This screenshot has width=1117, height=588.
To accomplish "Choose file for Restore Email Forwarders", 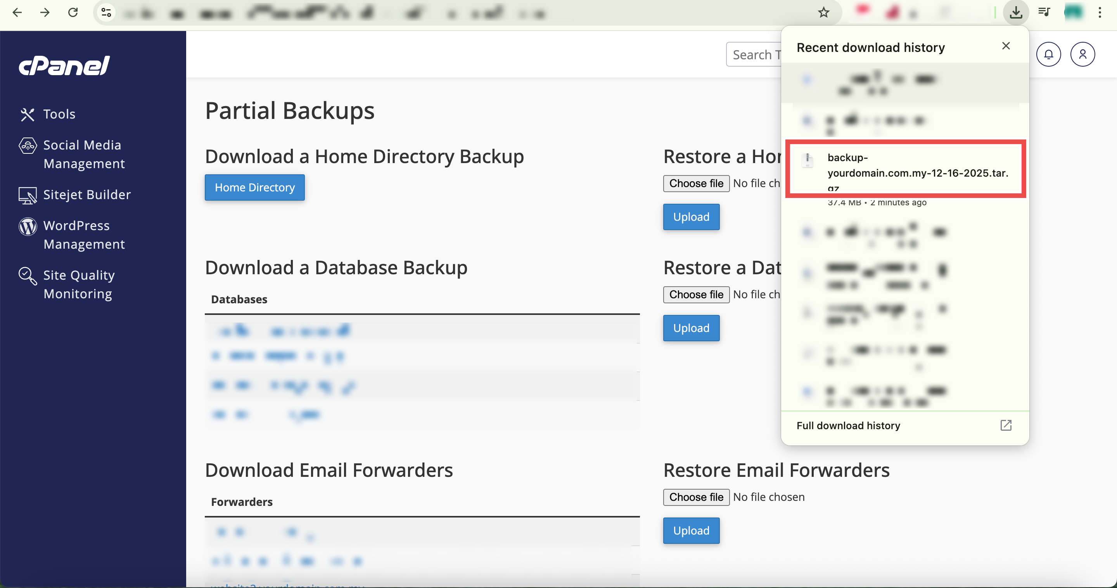I will coord(696,497).
